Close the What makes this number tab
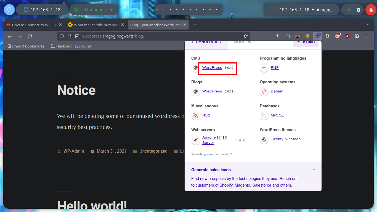This screenshot has height=212, width=377. (x=123, y=25)
